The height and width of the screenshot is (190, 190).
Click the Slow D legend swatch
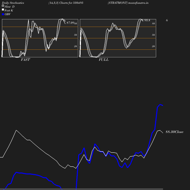pos(3,6)
